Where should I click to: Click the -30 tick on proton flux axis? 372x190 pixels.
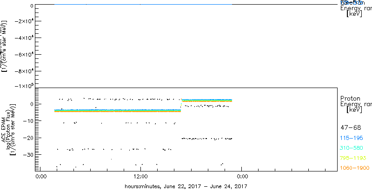coord(28,155)
